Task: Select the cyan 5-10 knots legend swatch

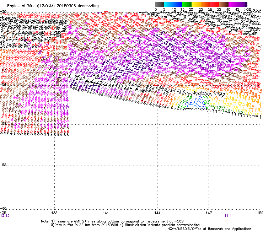Action: pos(168,4)
